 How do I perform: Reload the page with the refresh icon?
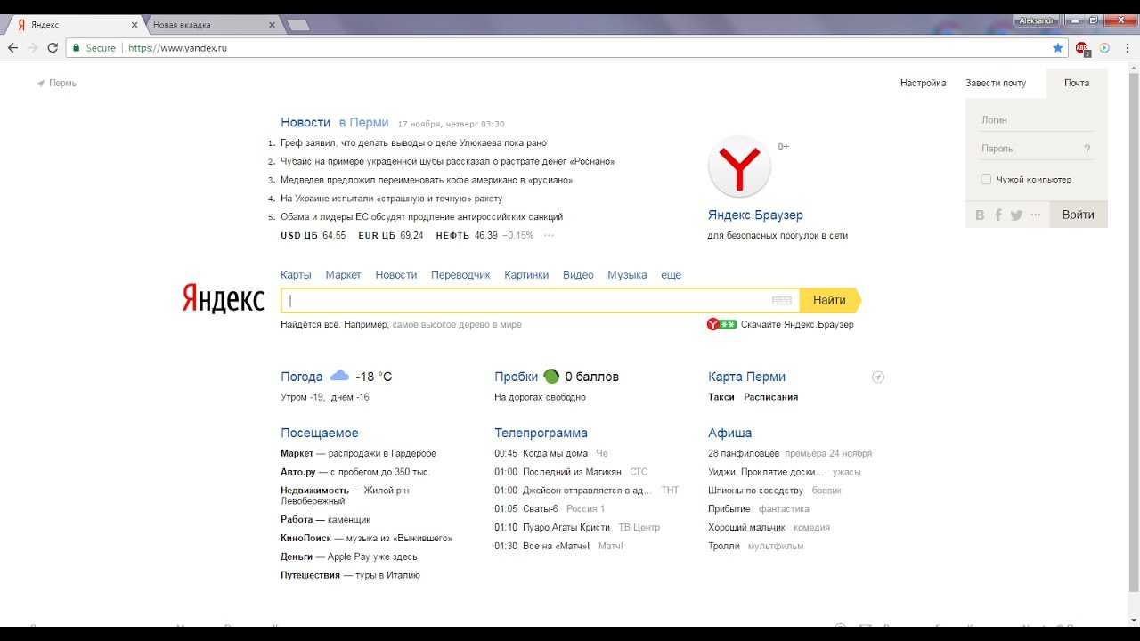click(x=53, y=48)
